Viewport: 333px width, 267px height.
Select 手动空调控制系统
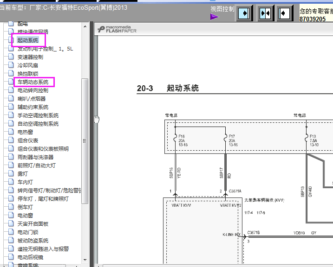pos(38,115)
